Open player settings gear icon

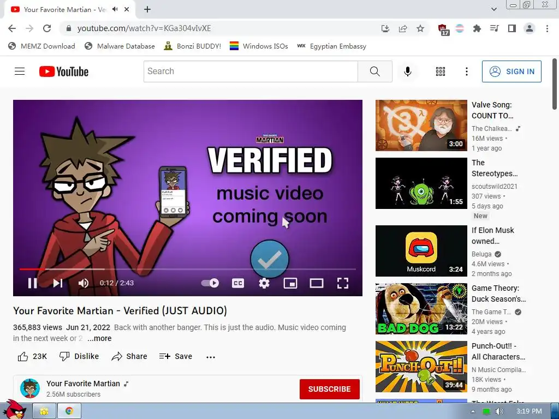point(264,283)
